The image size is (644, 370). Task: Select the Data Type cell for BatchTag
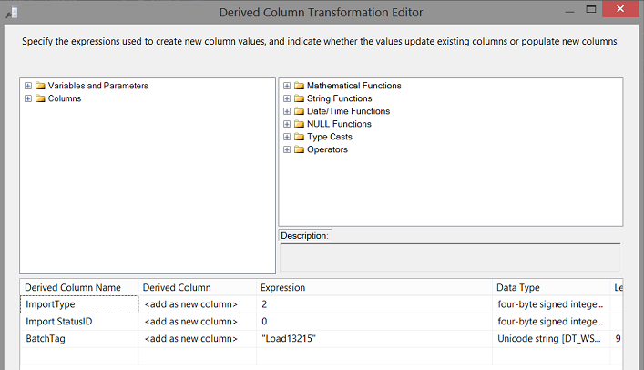coord(548,338)
